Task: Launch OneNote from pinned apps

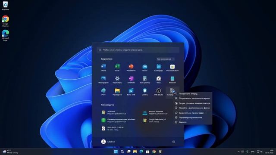Action: (x=131, y=80)
